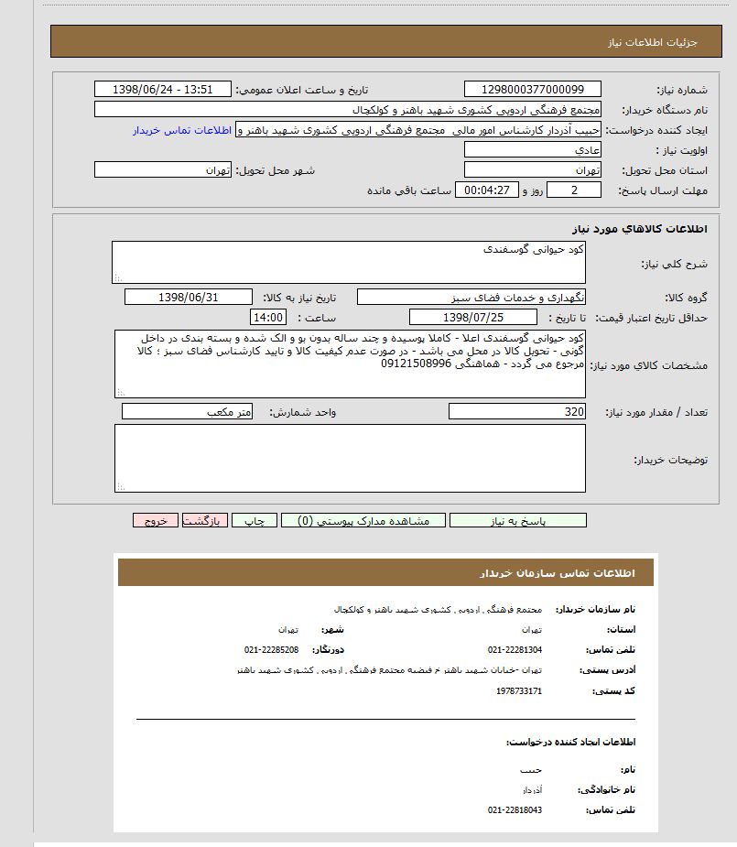The width and height of the screenshot is (737, 847).
Task: Click the price validity date field 1398/07/25
Action: coord(472,317)
